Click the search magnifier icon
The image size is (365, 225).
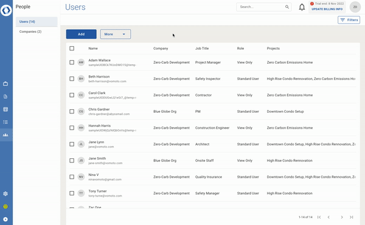[x=287, y=7]
